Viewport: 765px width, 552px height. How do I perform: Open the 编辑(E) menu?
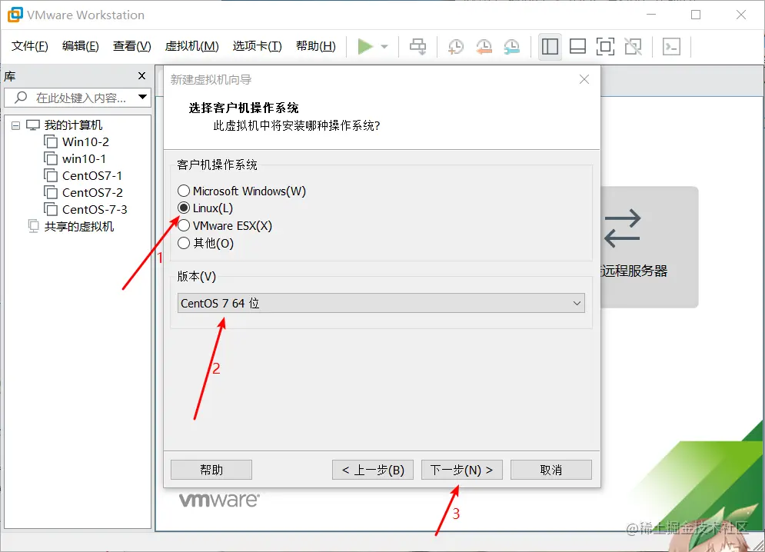pos(81,46)
